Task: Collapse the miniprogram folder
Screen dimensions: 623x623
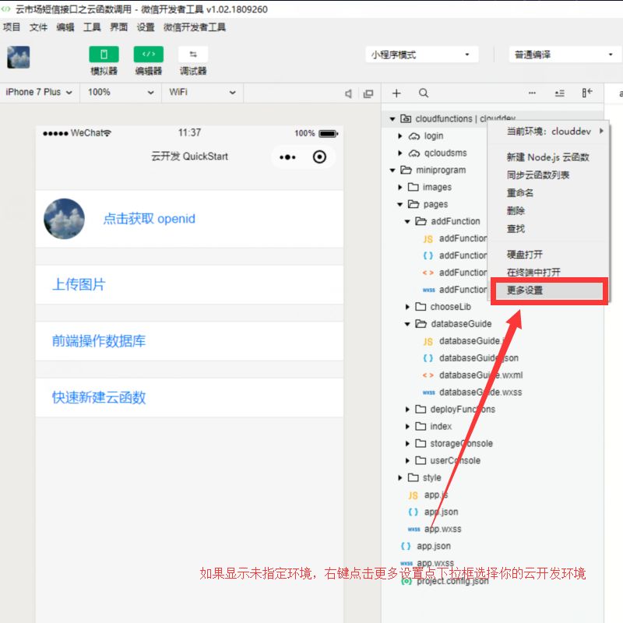Action: tap(392, 170)
